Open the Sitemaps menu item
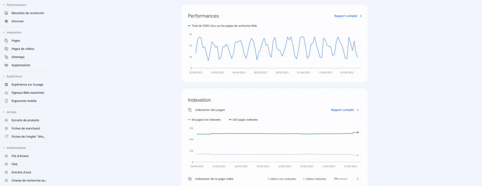The width and height of the screenshot is (482, 186). tap(18, 57)
